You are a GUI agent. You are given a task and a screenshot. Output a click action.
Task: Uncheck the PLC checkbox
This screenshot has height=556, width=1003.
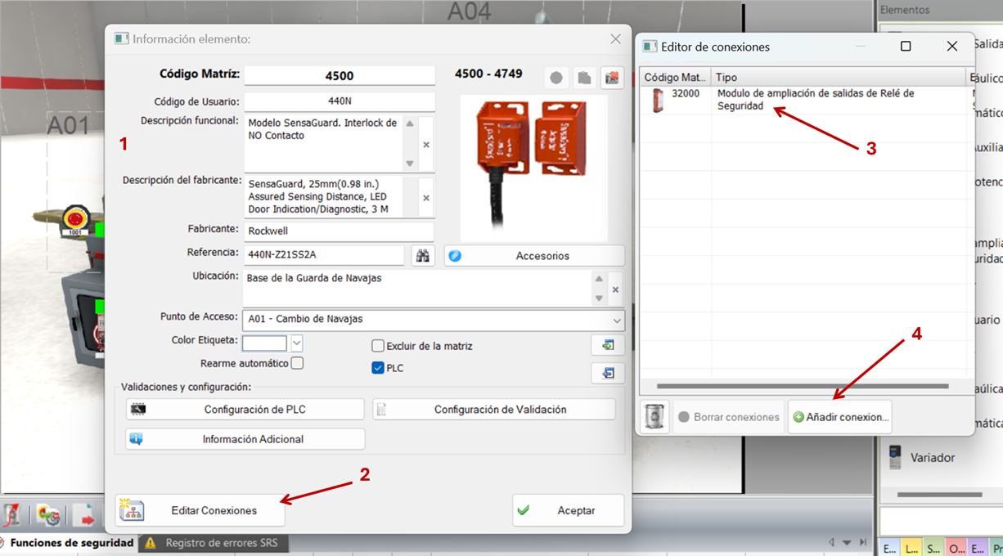[x=378, y=368]
